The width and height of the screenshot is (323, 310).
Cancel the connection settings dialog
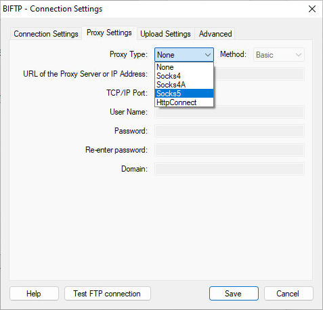(x=288, y=294)
